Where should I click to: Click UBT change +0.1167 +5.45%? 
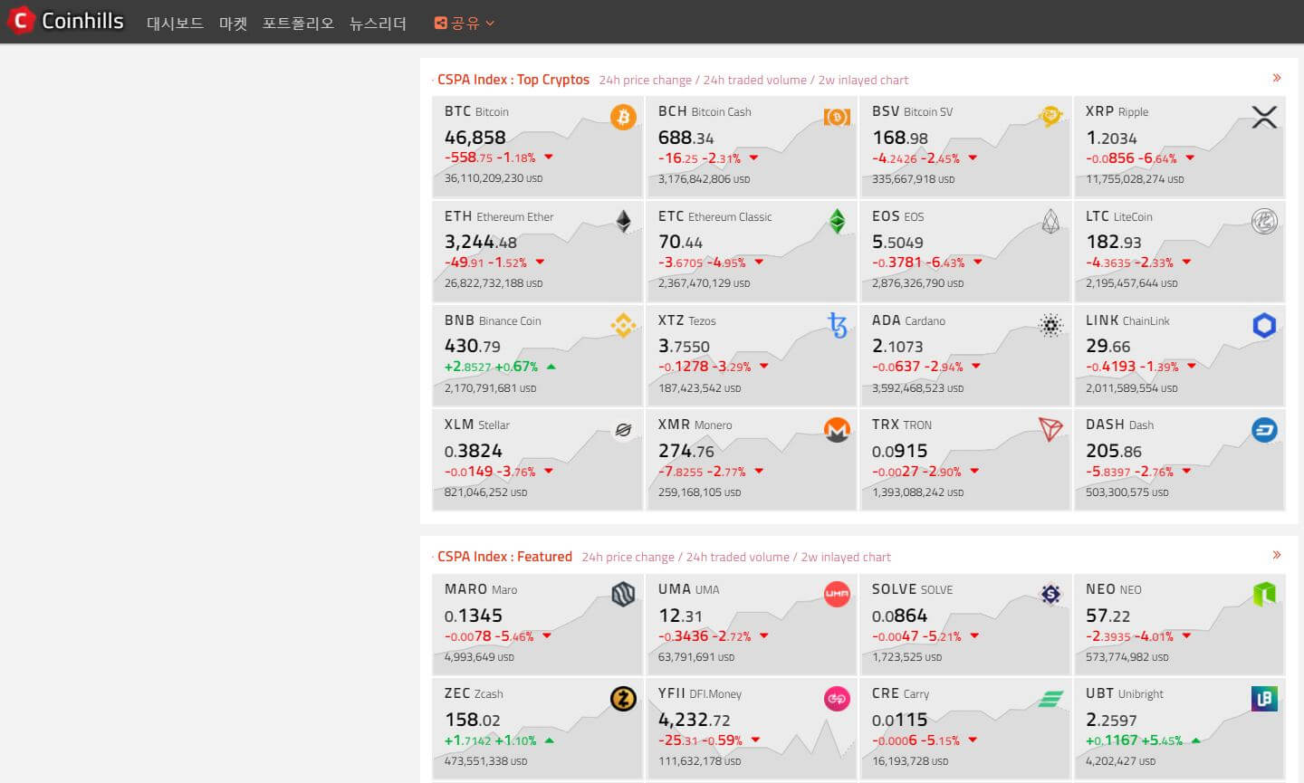[1143, 740]
